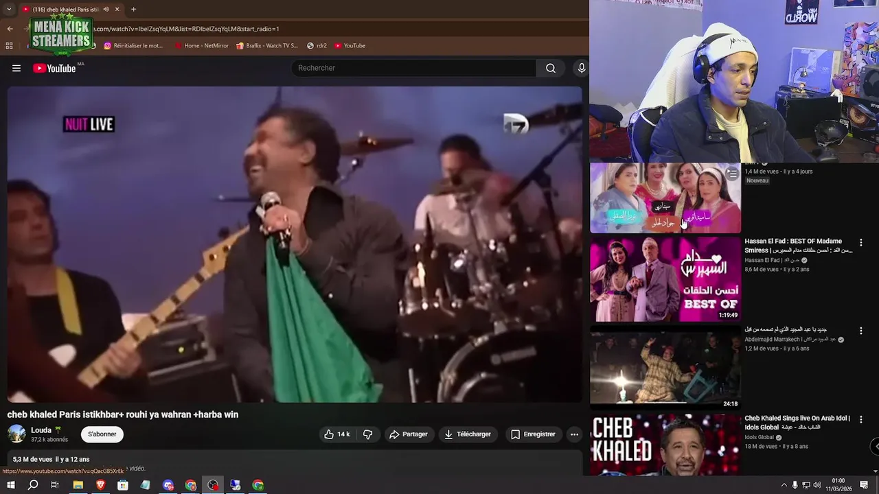
Task: Open the Braflix - Watch TV bookmark
Action: click(267, 46)
